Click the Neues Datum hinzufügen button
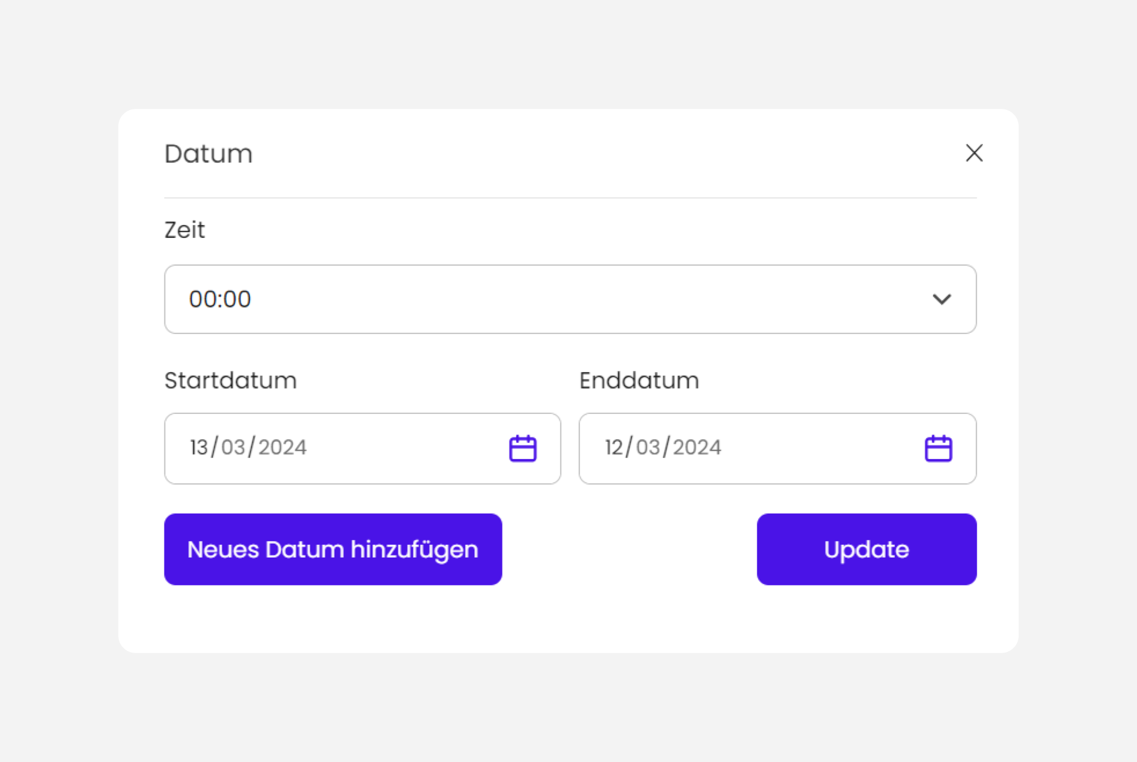The width and height of the screenshot is (1137, 762). 333,549
